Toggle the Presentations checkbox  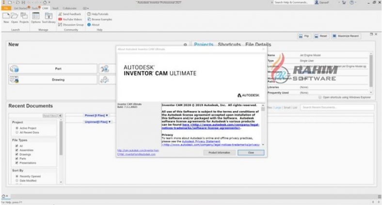coord(17,163)
